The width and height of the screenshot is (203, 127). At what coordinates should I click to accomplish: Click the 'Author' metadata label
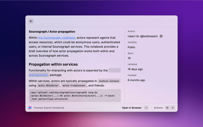(x=131, y=31)
